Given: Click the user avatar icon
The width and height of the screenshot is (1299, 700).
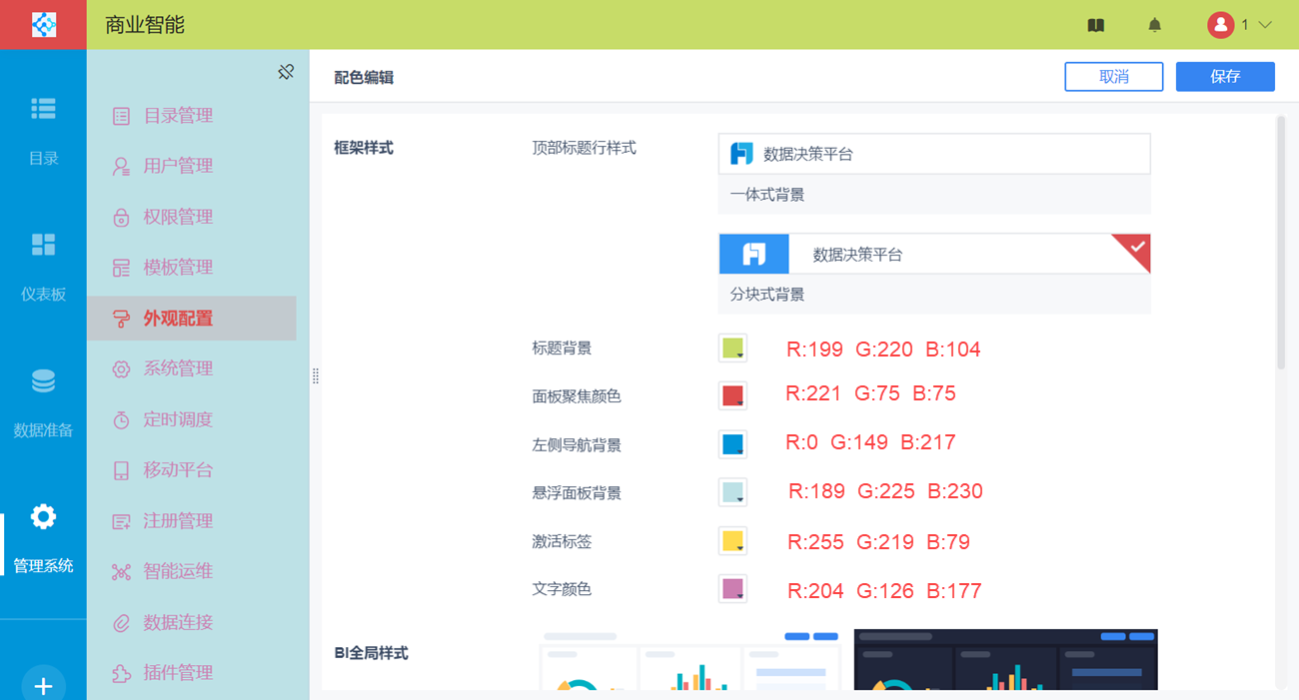Looking at the screenshot, I should [1220, 25].
